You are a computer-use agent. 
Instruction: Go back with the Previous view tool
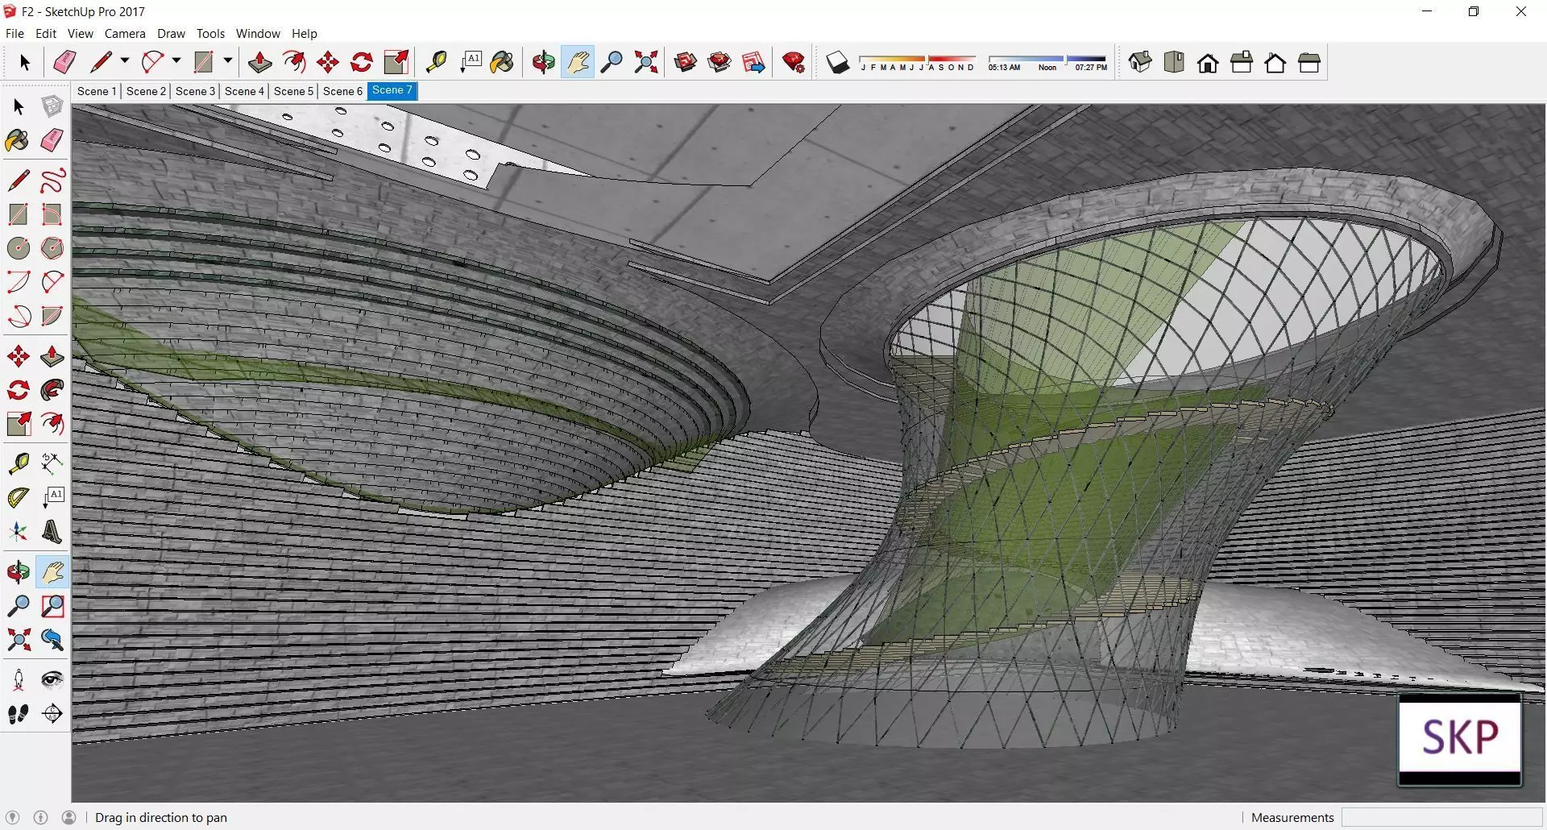point(52,640)
